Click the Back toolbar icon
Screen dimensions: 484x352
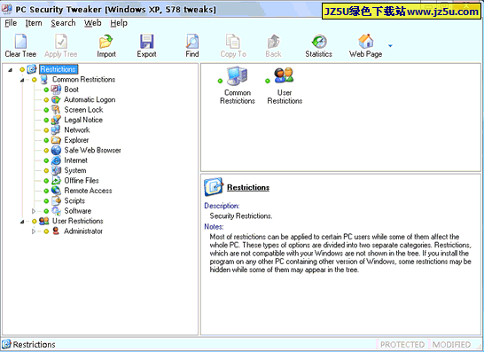click(274, 42)
